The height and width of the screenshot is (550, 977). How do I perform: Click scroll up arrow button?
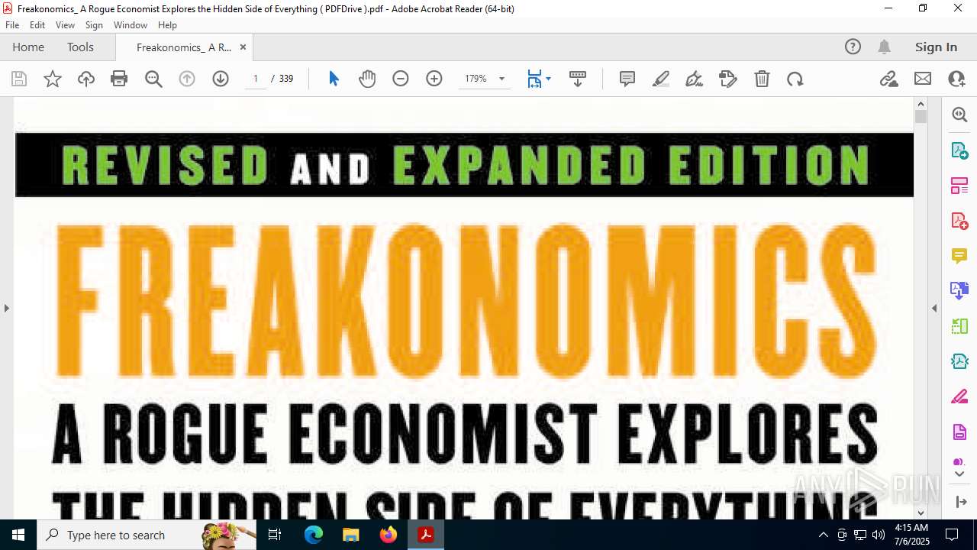pos(921,104)
